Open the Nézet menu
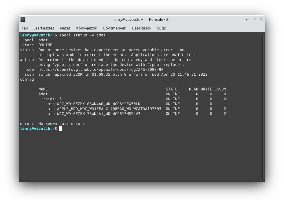The width and height of the screenshot is (284, 204). (65, 28)
